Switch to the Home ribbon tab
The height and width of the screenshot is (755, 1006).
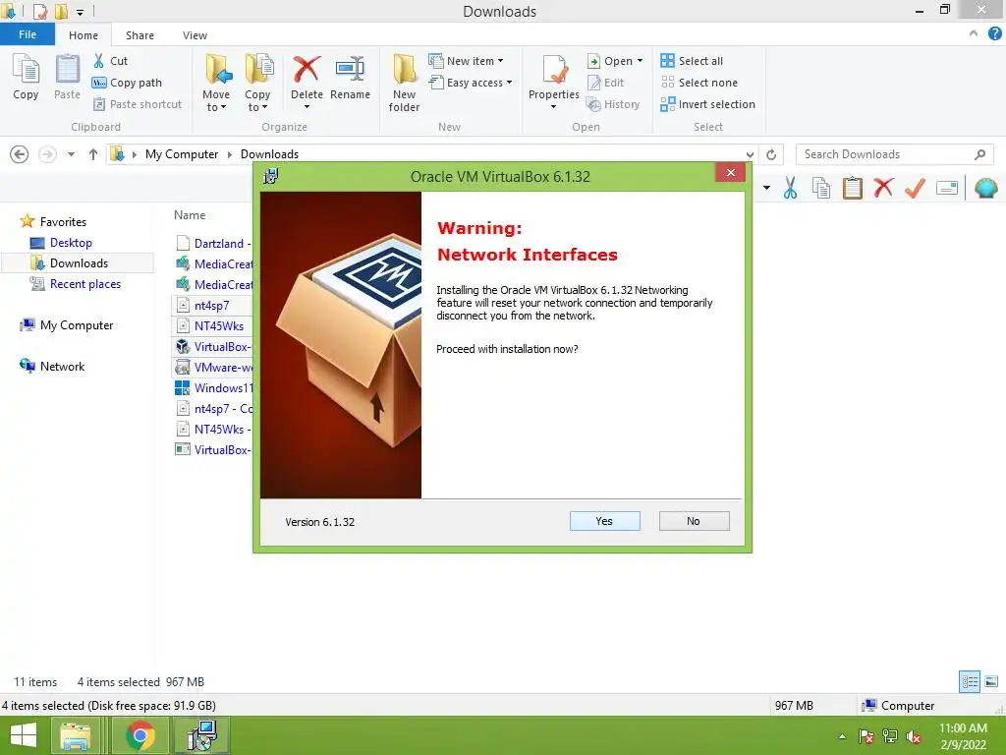[84, 35]
